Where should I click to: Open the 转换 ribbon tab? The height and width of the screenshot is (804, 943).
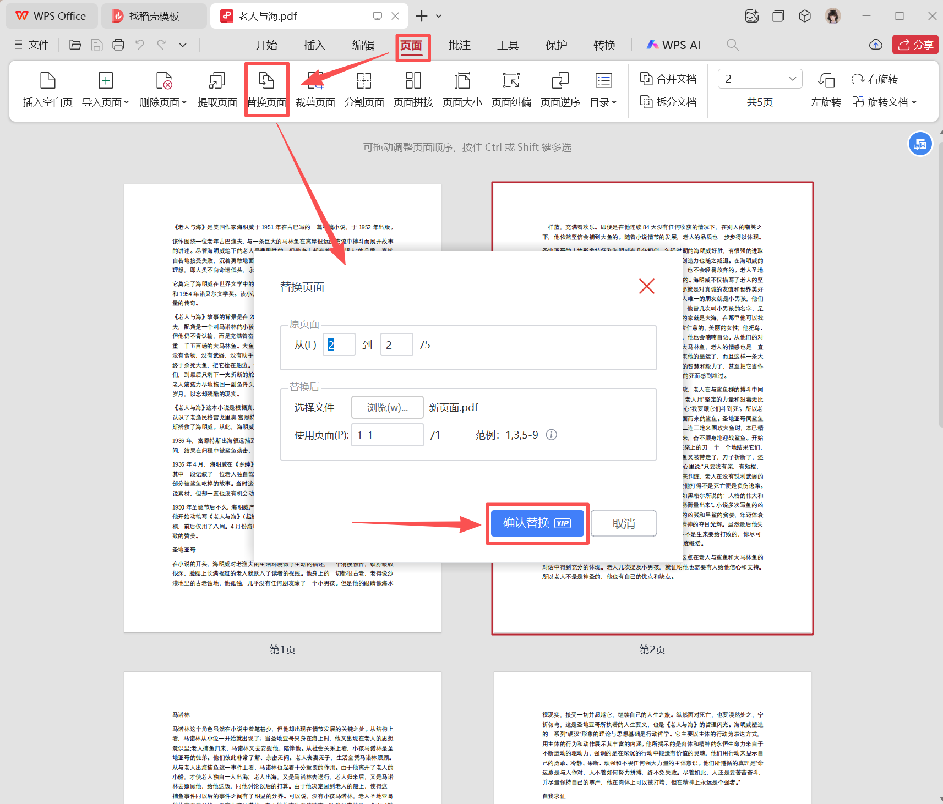tap(604, 45)
